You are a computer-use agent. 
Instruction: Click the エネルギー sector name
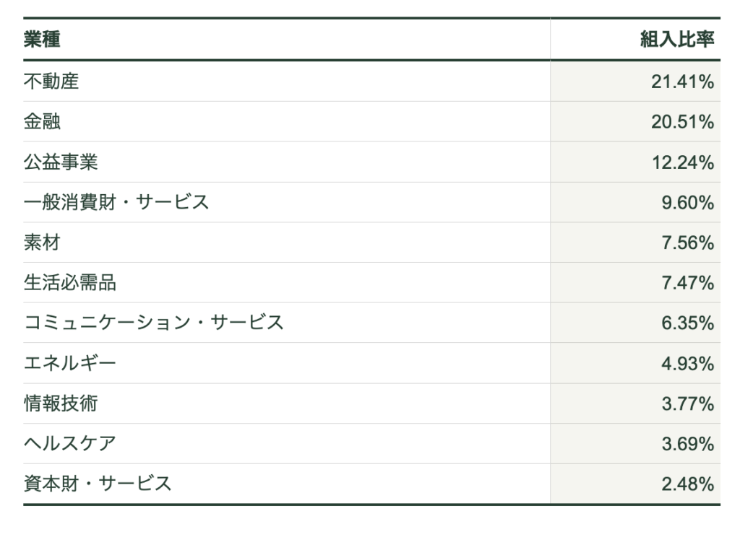(69, 364)
